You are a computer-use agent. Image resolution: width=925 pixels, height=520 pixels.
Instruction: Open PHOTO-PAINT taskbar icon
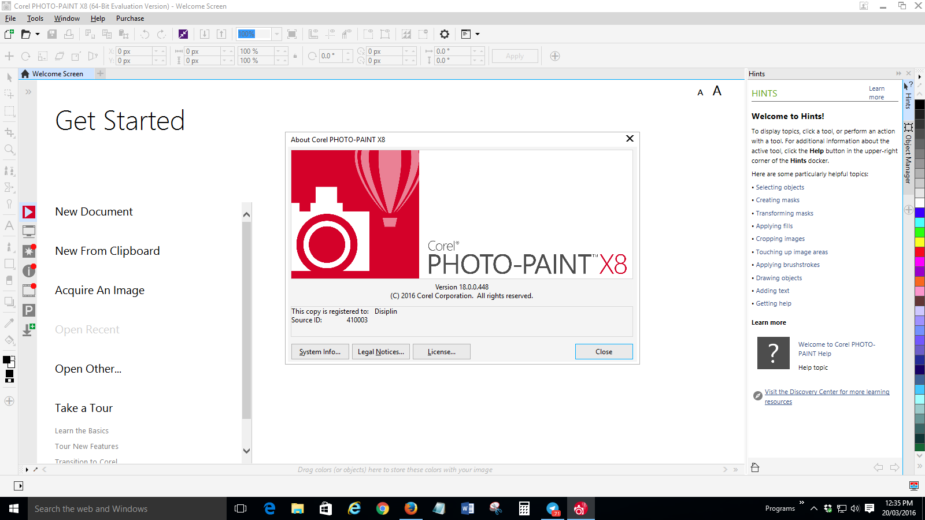pyautogui.click(x=580, y=508)
